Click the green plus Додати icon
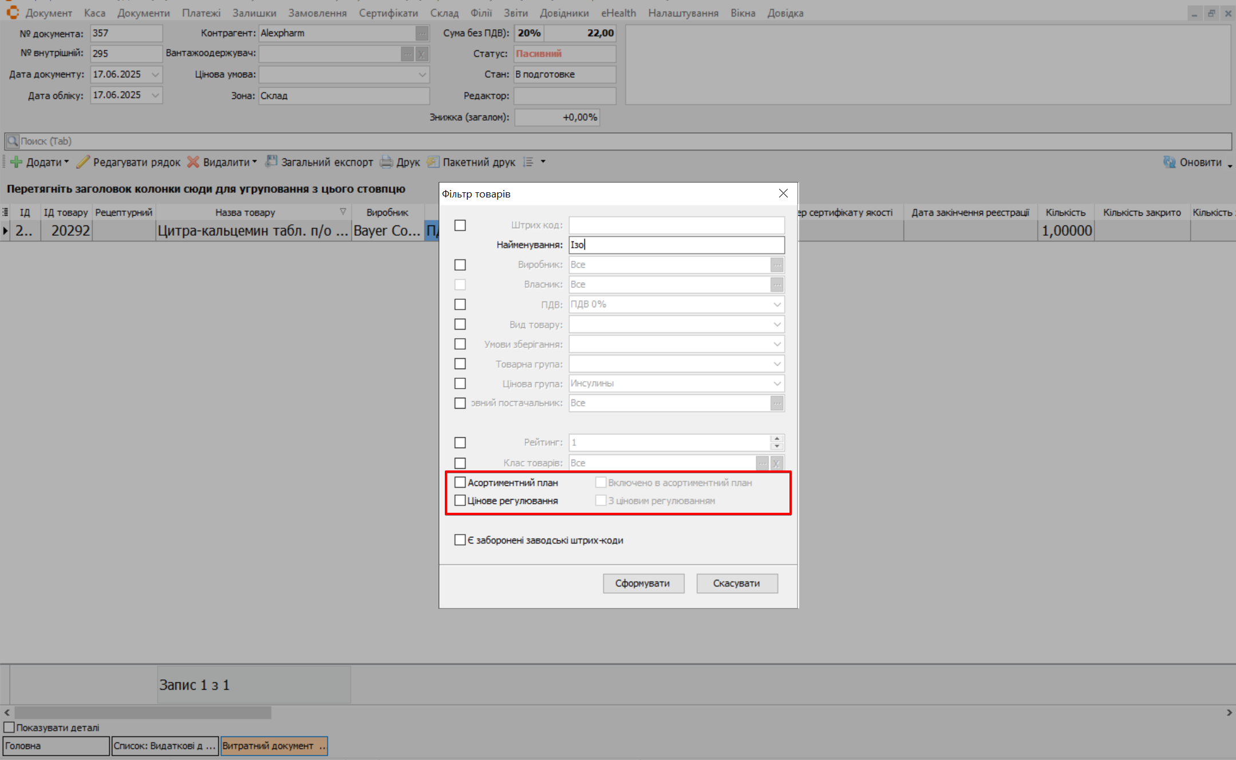This screenshot has height=760, width=1236. coord(17,163)
